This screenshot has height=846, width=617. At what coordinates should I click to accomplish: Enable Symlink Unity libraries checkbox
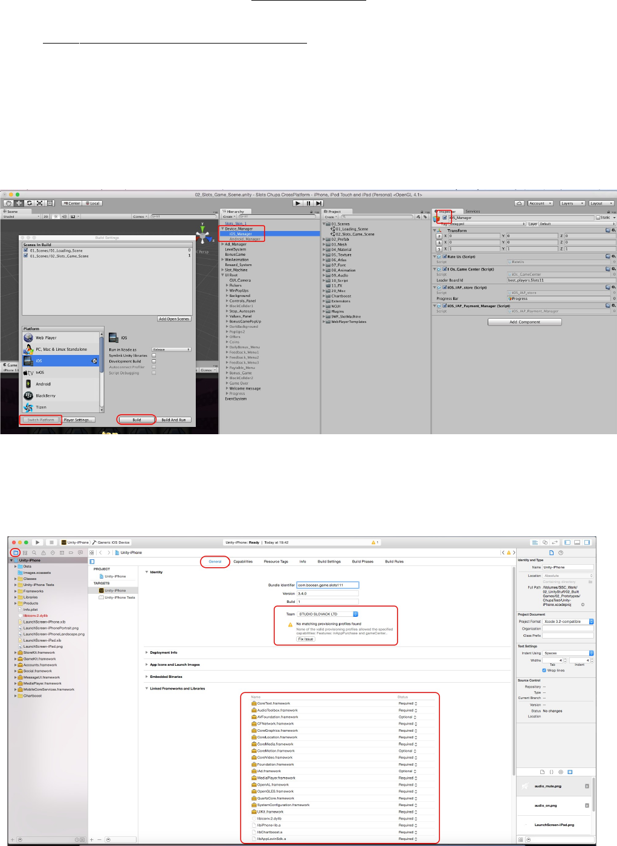coord(153,356)
